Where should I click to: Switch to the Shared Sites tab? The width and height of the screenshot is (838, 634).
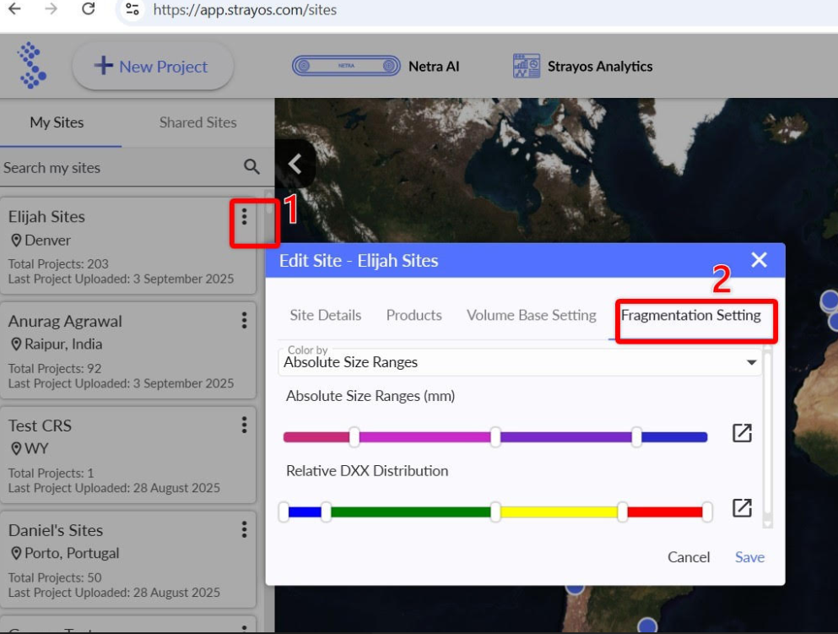point(197,122)
